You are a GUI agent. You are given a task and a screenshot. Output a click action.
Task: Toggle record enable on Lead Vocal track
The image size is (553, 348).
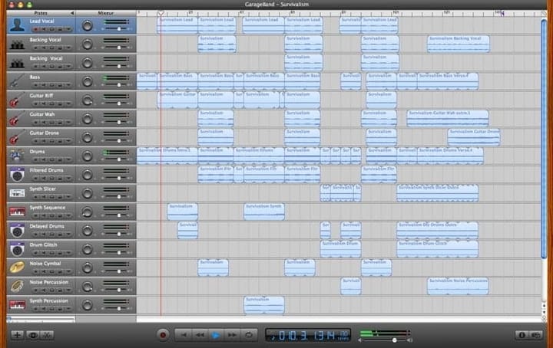(36, 30)
